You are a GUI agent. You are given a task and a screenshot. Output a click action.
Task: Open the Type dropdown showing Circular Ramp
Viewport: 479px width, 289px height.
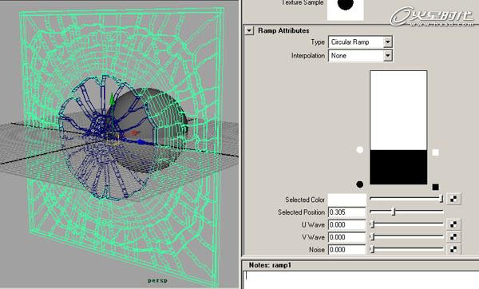click(361, 42)
